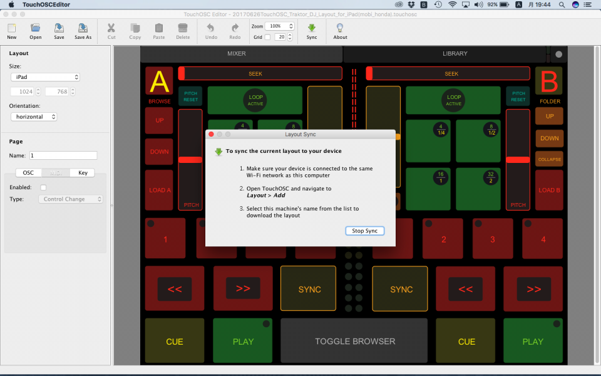Open the Wi-Fi status menu
Screen dimensions: 601x376
[452, 4]
